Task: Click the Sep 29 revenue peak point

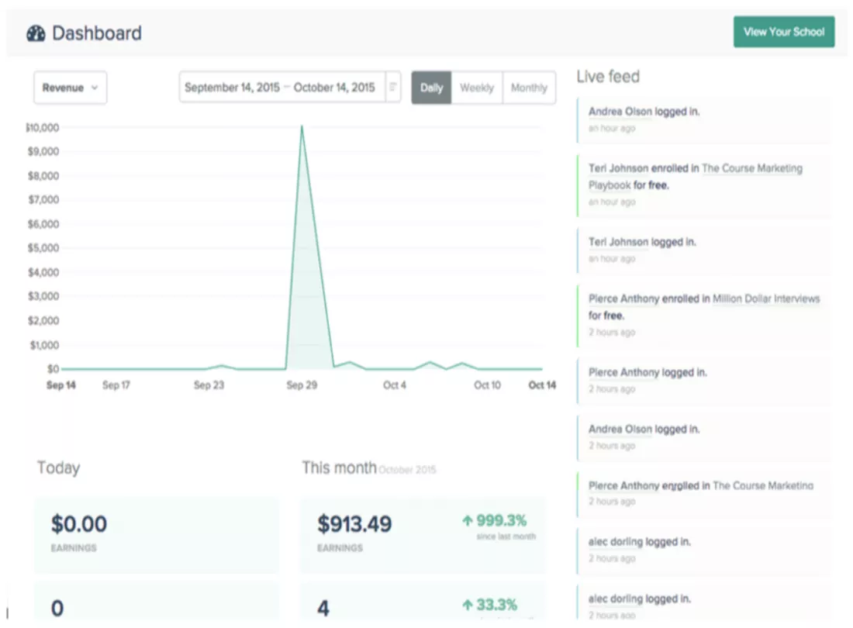Action: point(302,126)
